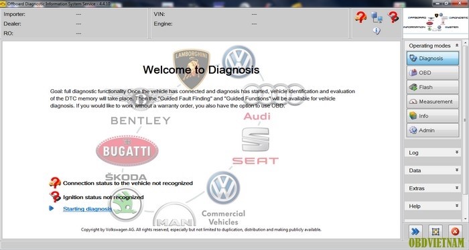Click the network connection icon in header

point(377,17)
